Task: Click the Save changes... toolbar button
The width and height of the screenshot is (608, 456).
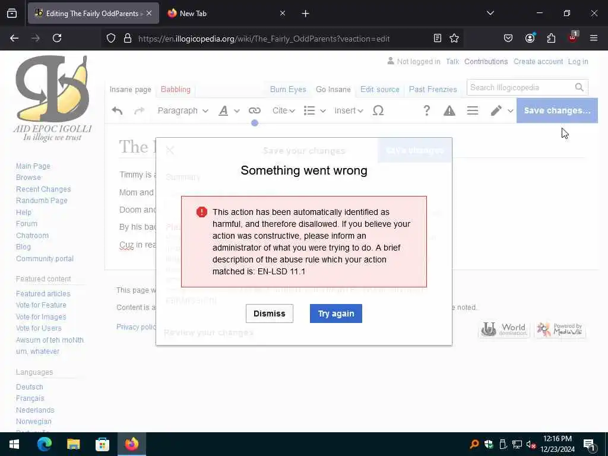Action: (x=557, y=110)
